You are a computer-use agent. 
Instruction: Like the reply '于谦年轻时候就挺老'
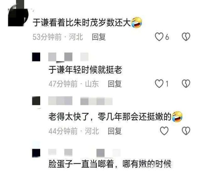click(159, 83)
